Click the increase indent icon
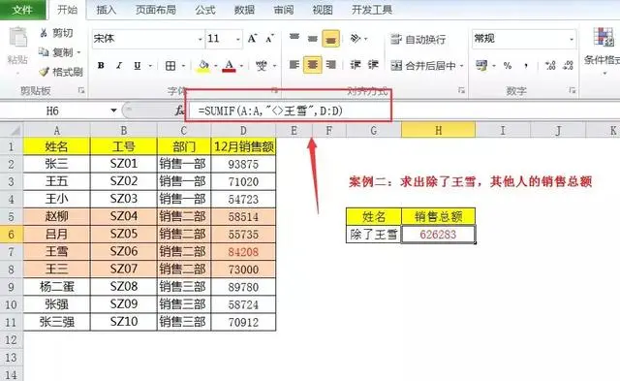Image resolution: width=620 pixels, height=381 pixels. click(x=373, y=65)
